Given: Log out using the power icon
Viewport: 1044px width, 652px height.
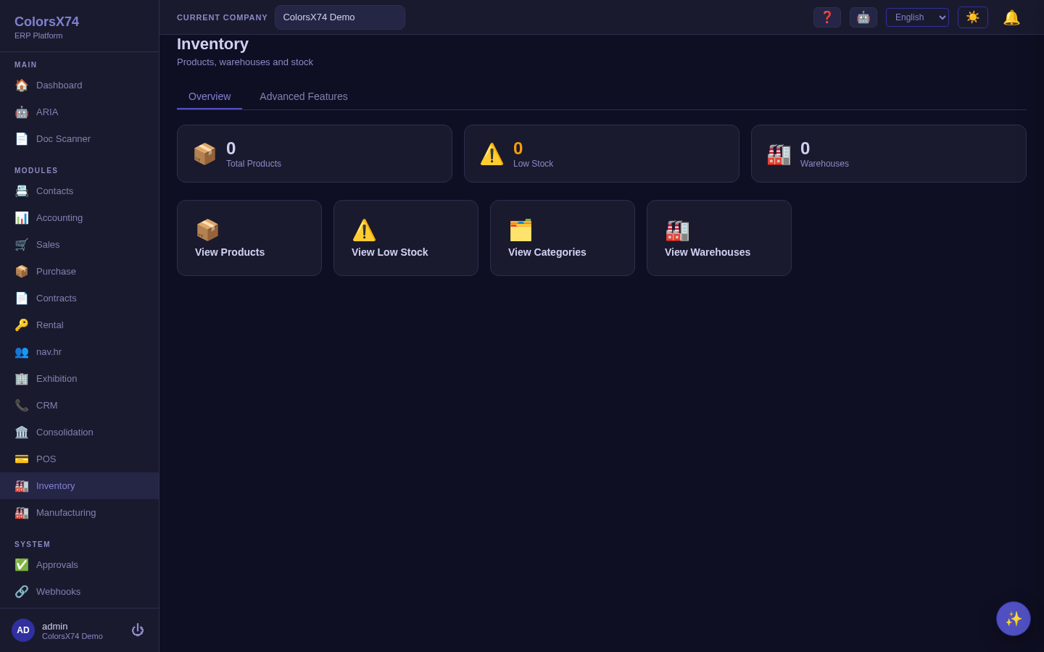Looking at the screenshot, I should click(x=138, y=630).
